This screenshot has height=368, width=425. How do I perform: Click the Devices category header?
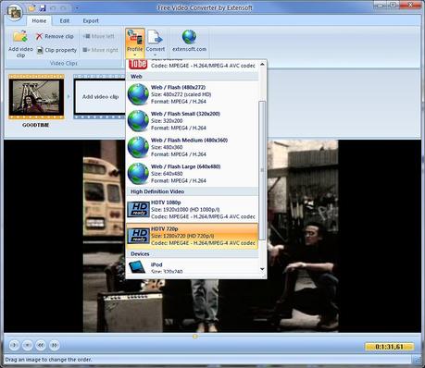pos(192,253)
